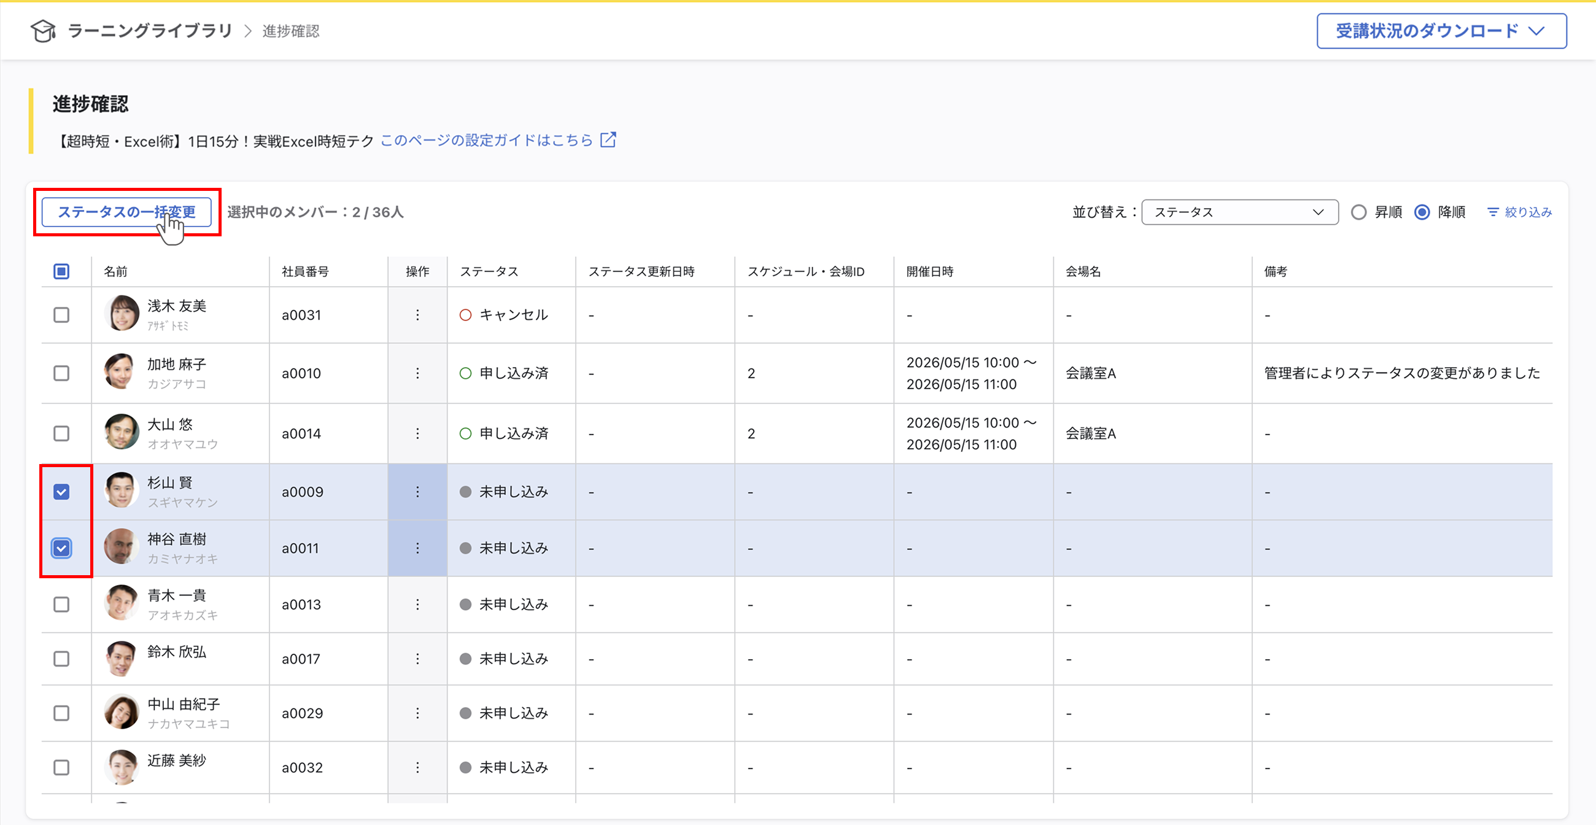Click the 絞り込み filter icon

1493,211
